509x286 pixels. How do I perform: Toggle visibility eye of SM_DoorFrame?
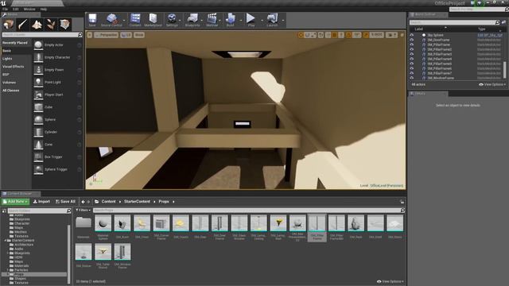[x=412, y=40]
